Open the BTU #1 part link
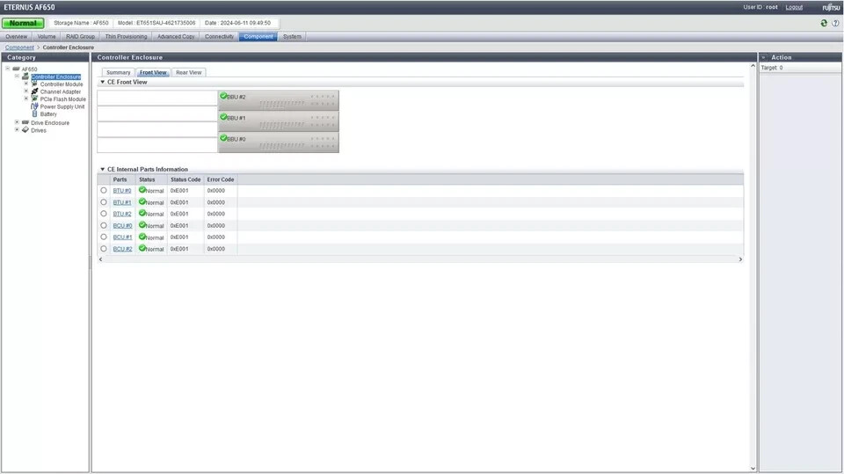This screenshot has width=844, height=474. [122, 202]
